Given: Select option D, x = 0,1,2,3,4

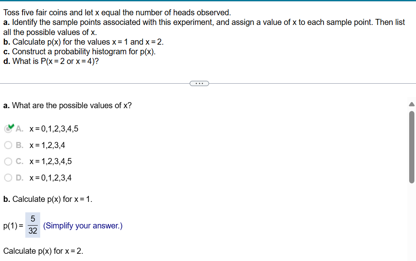Looking at the screenshot, I should tap(8, 177).
